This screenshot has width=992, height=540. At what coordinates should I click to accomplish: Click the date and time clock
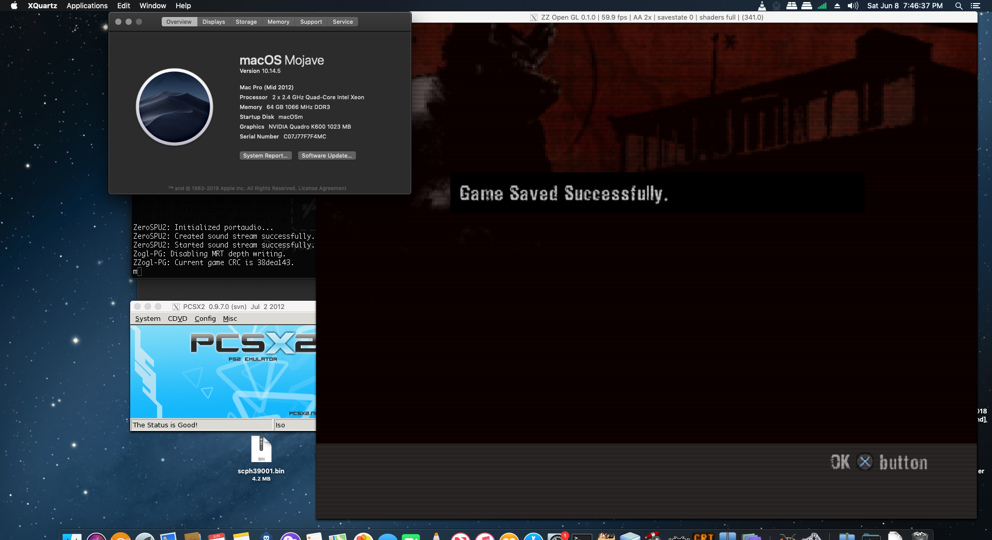(x=905, y=6)
